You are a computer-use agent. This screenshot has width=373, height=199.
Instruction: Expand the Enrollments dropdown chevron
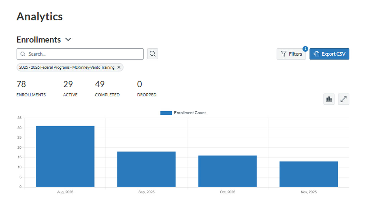tap(68, 39)
